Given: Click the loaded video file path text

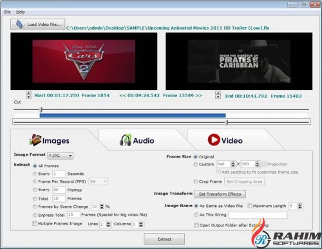Looking at the screenshot, I should [x=167, y=28].
